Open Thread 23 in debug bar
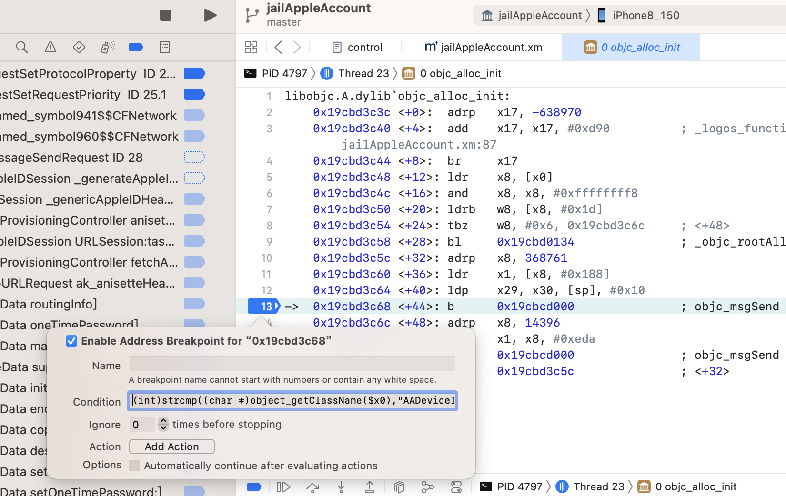This screenshot has height=496, width=786. (590, 486)
